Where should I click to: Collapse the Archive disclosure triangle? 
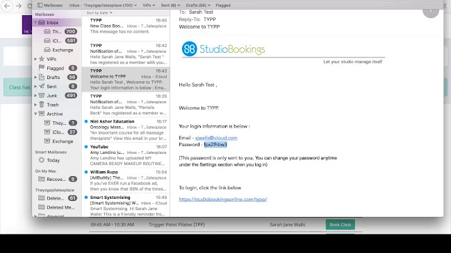[x=35, y=114]
